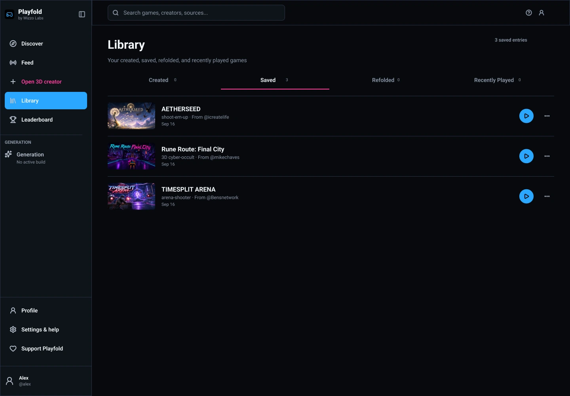570x396 pixels.
Task: Open the help question mark icon
Action: click(529, 13)
